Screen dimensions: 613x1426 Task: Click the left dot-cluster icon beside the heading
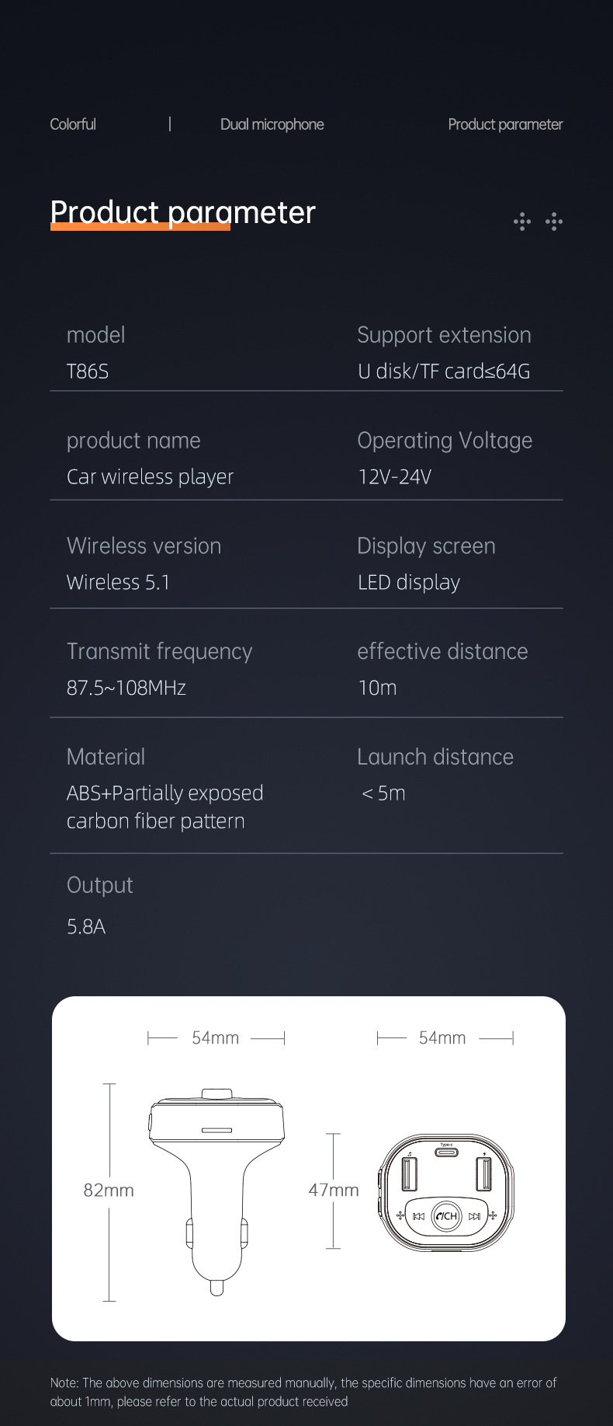[522, 221]
